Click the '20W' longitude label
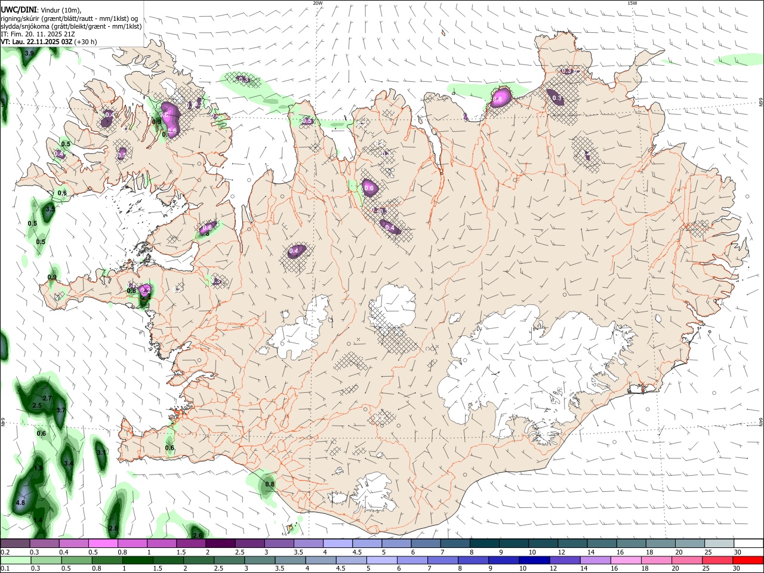This screenshot has width=764, height=573. pos(318,3)
